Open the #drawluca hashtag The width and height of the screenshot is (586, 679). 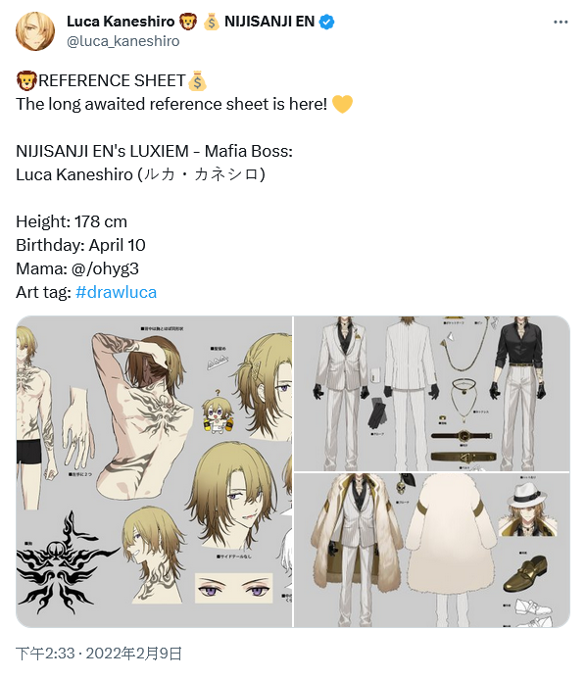[x=116, y=292]
